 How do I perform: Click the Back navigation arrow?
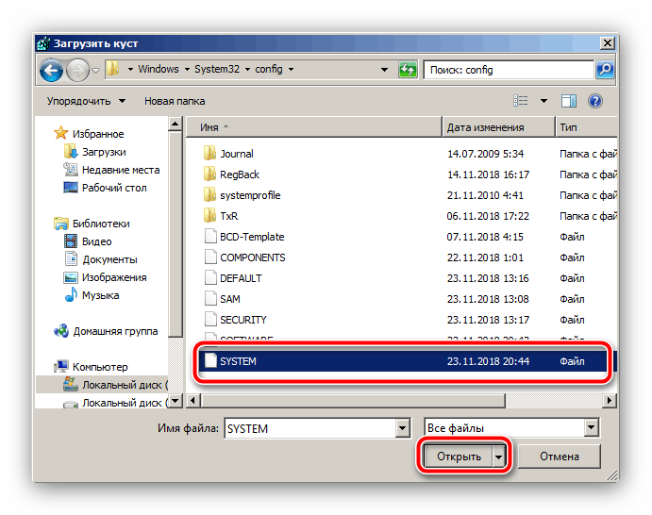(x=51, y=70)
